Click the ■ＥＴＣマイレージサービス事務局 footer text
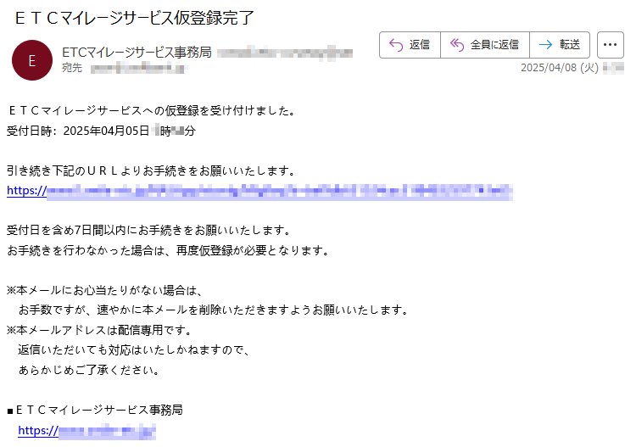The width and height of the screenshot is (625, 447). (95, 410)
